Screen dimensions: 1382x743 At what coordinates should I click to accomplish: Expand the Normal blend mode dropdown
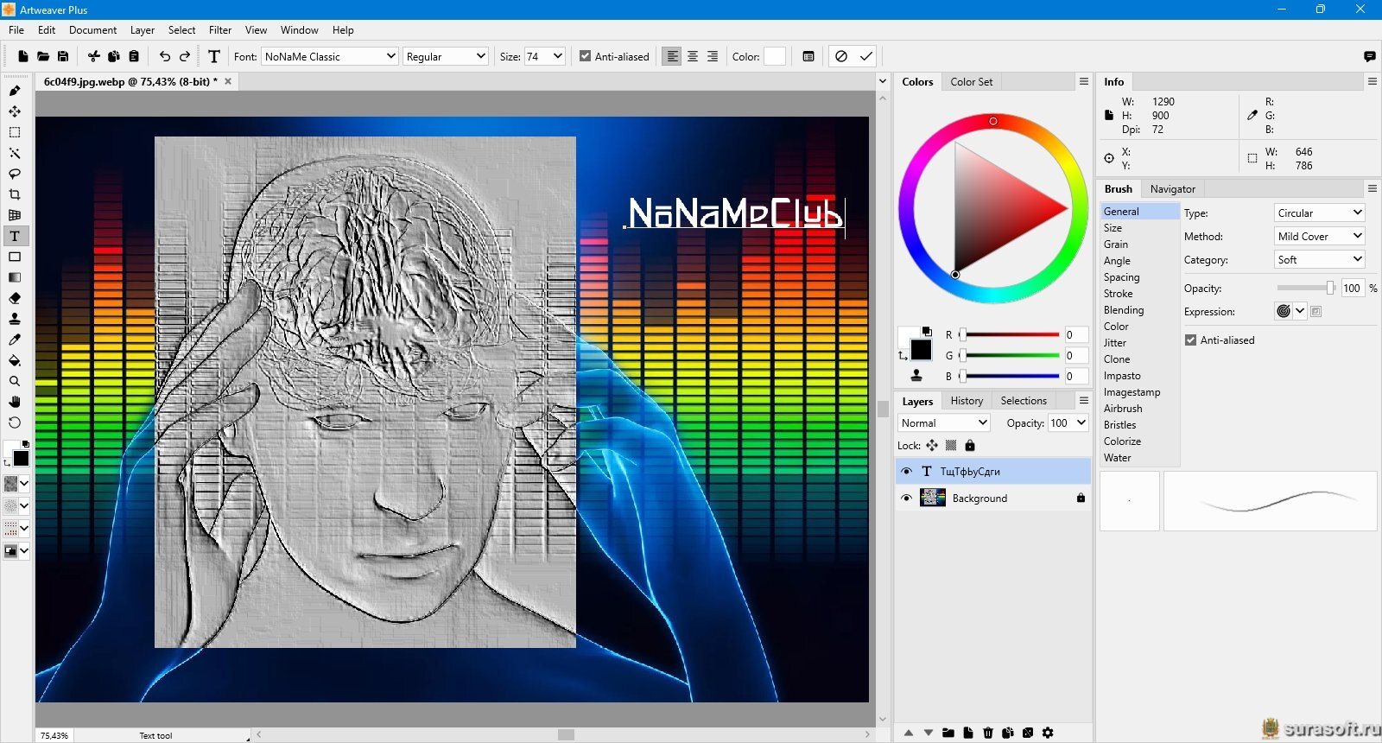click(x=943, y=423)
